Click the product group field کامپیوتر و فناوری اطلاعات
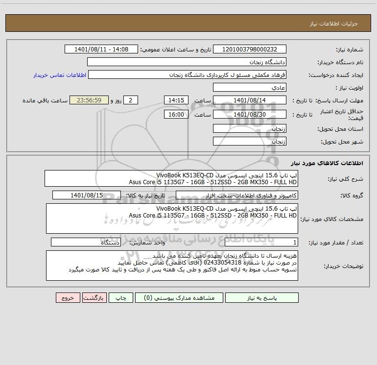The width and height of the screenshot is (377, 365). coord(237,195)
